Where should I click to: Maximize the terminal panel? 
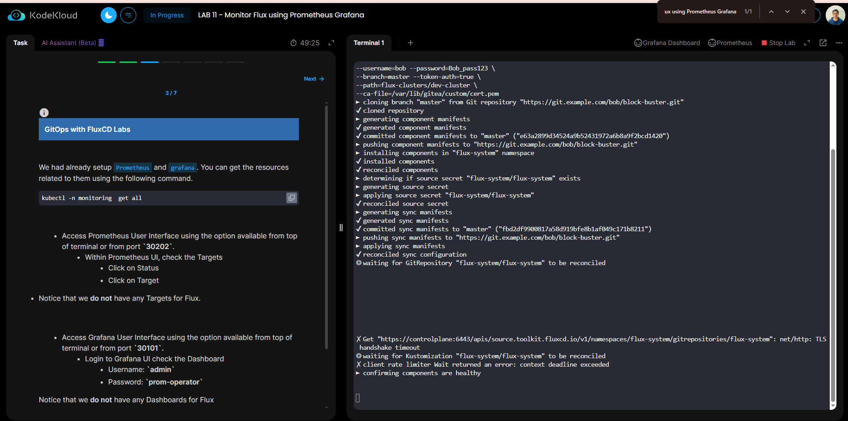[x=807, y=43]
